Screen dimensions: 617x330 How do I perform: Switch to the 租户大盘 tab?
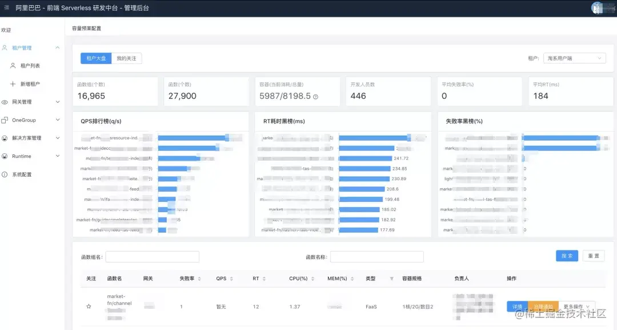pyautogui.click(x=96, y=58)
